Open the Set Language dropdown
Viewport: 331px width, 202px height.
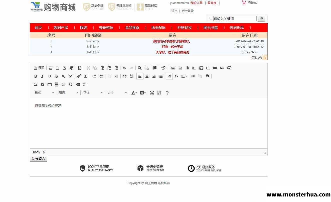[184, 76]
